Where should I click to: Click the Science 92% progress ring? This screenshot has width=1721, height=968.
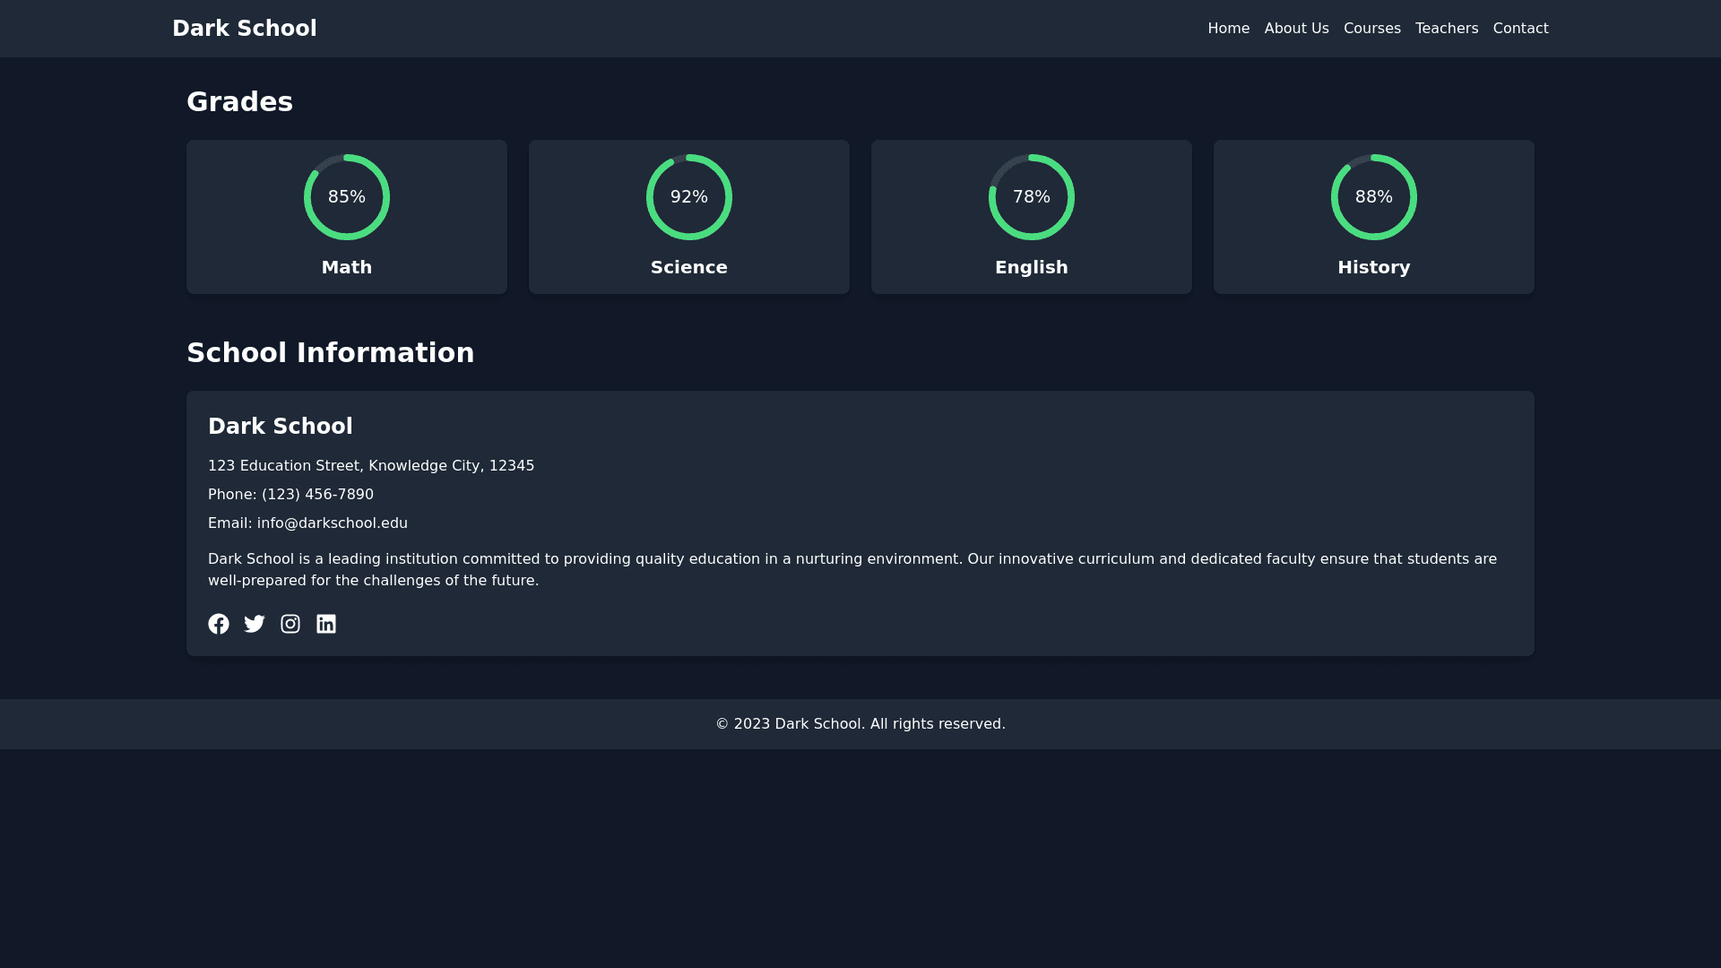pos(689,197)
